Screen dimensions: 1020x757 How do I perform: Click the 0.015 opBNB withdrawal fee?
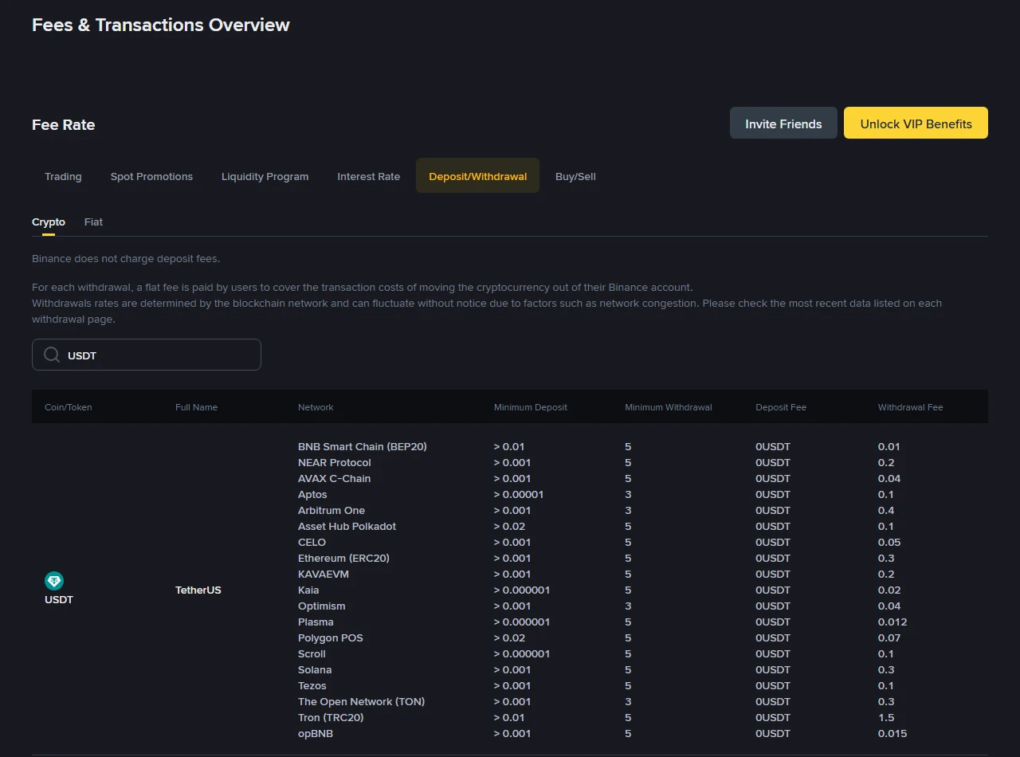(x=892, y=734)
